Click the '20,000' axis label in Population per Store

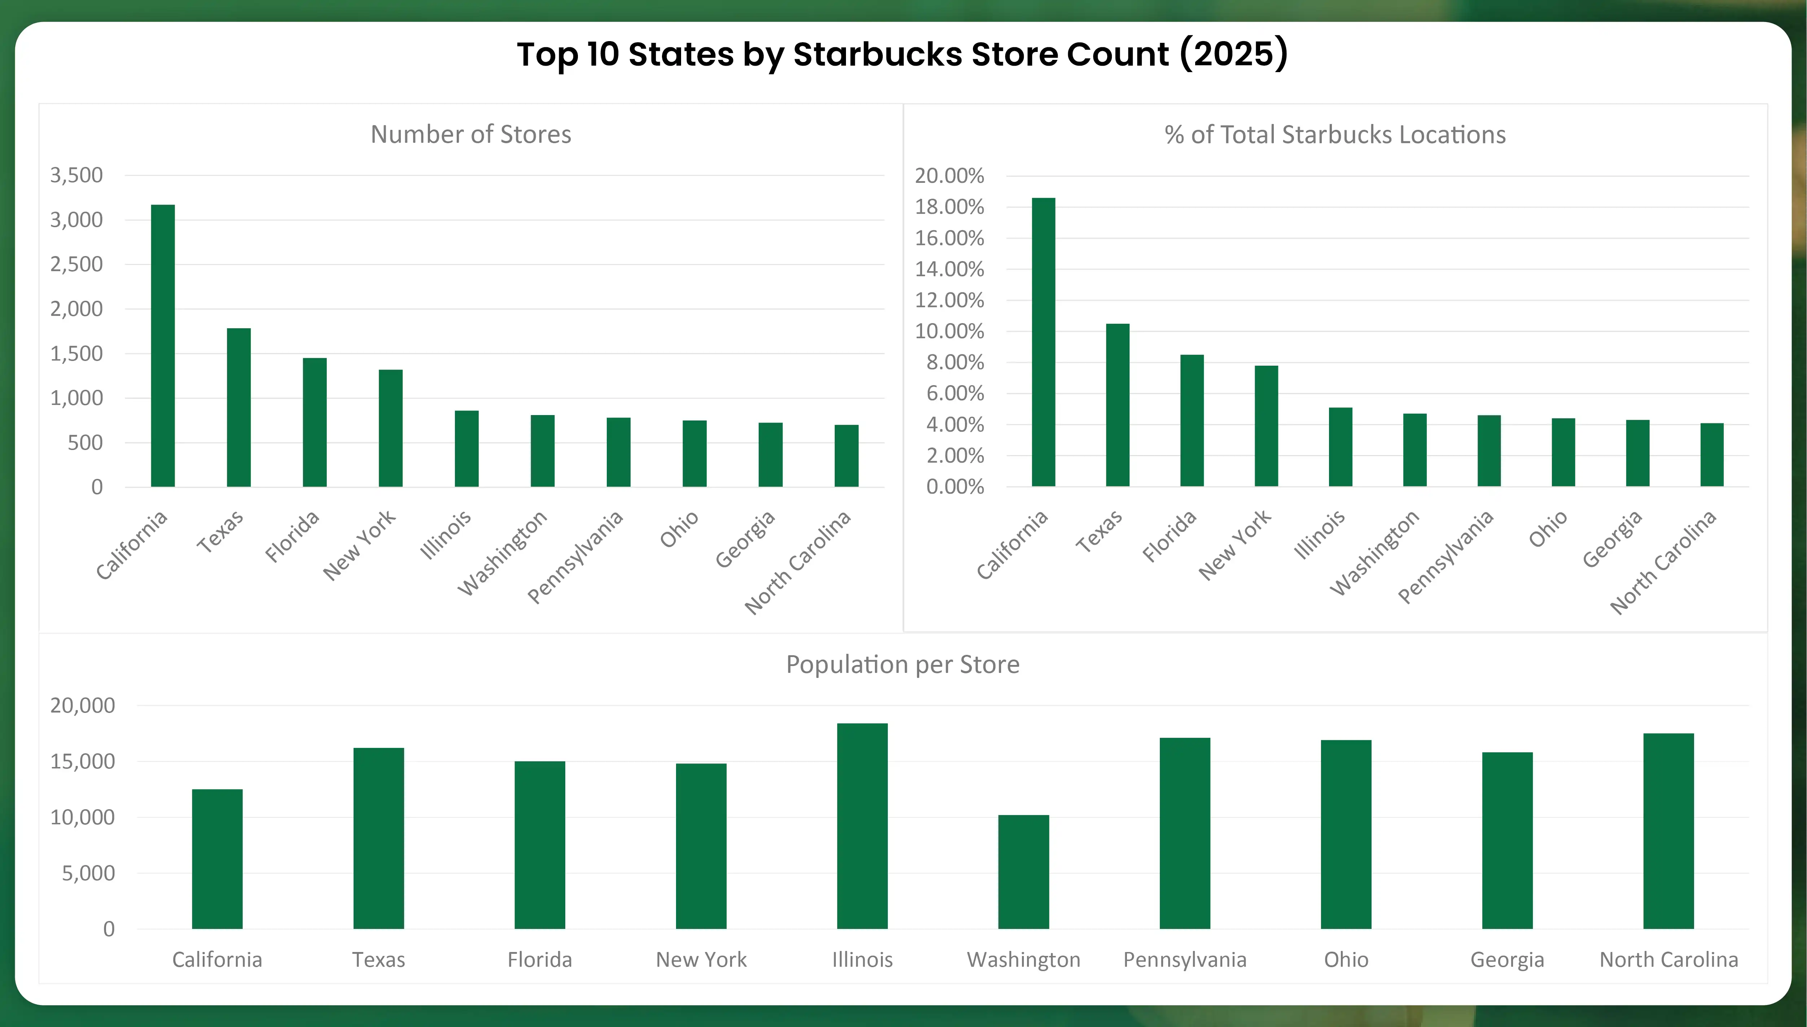click(x=83, y=705)
